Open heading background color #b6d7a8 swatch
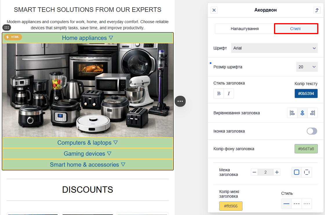The width and height of the screenshot is (325, 215). (306, 149)
